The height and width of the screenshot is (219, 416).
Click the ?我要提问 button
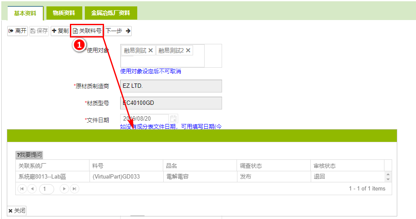pyautogui.click(x=29, y=155)
